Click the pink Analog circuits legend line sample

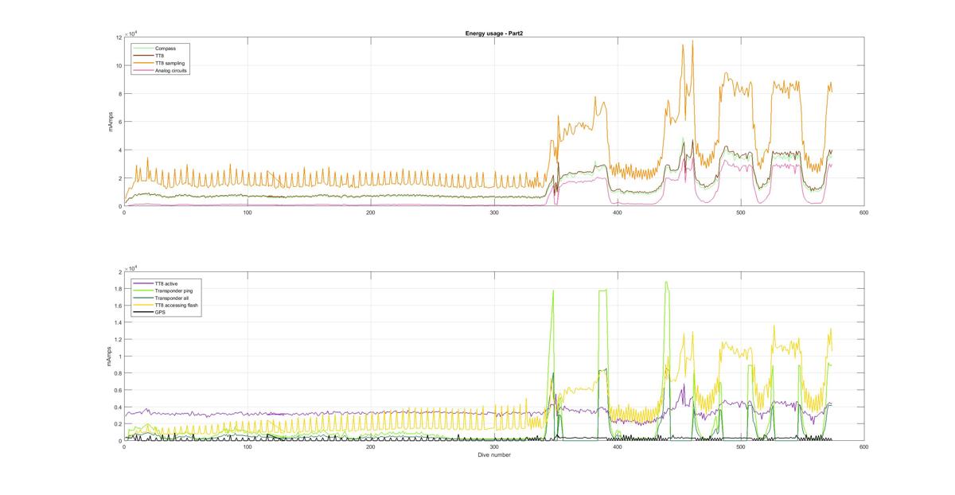[x=144, y=70]
